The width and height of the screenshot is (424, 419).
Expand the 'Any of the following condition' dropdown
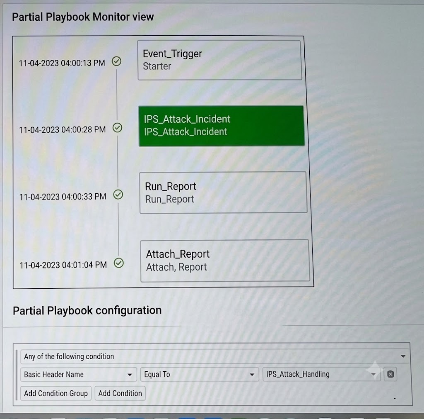[215, 356]
